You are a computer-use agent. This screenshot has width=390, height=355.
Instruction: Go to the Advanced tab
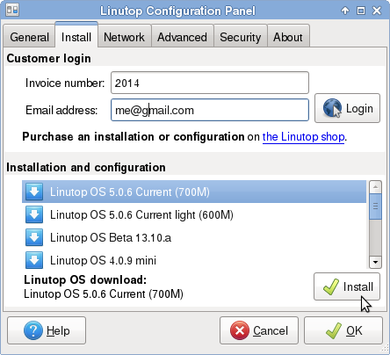(182, 37)
